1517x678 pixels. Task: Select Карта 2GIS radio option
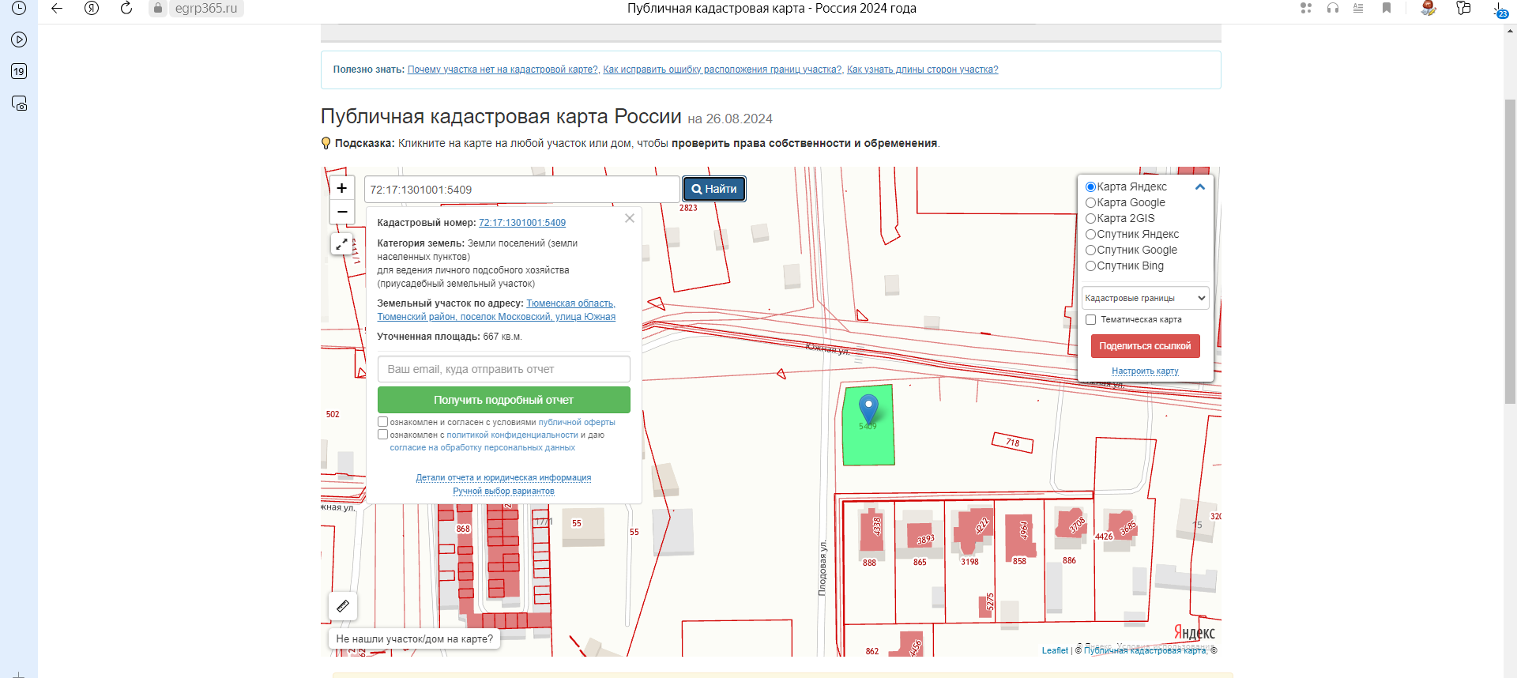[x=1090, y=219]
